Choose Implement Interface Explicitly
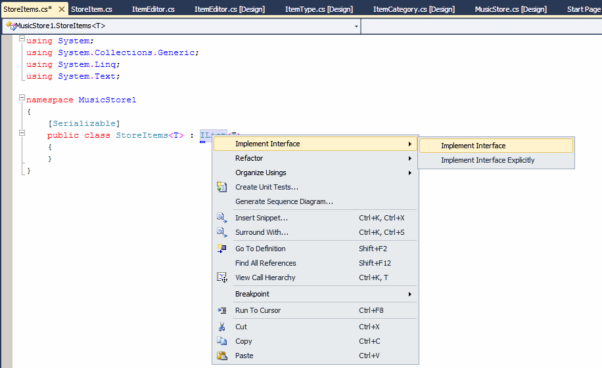 pyautogui.click(x=496, y=160)
